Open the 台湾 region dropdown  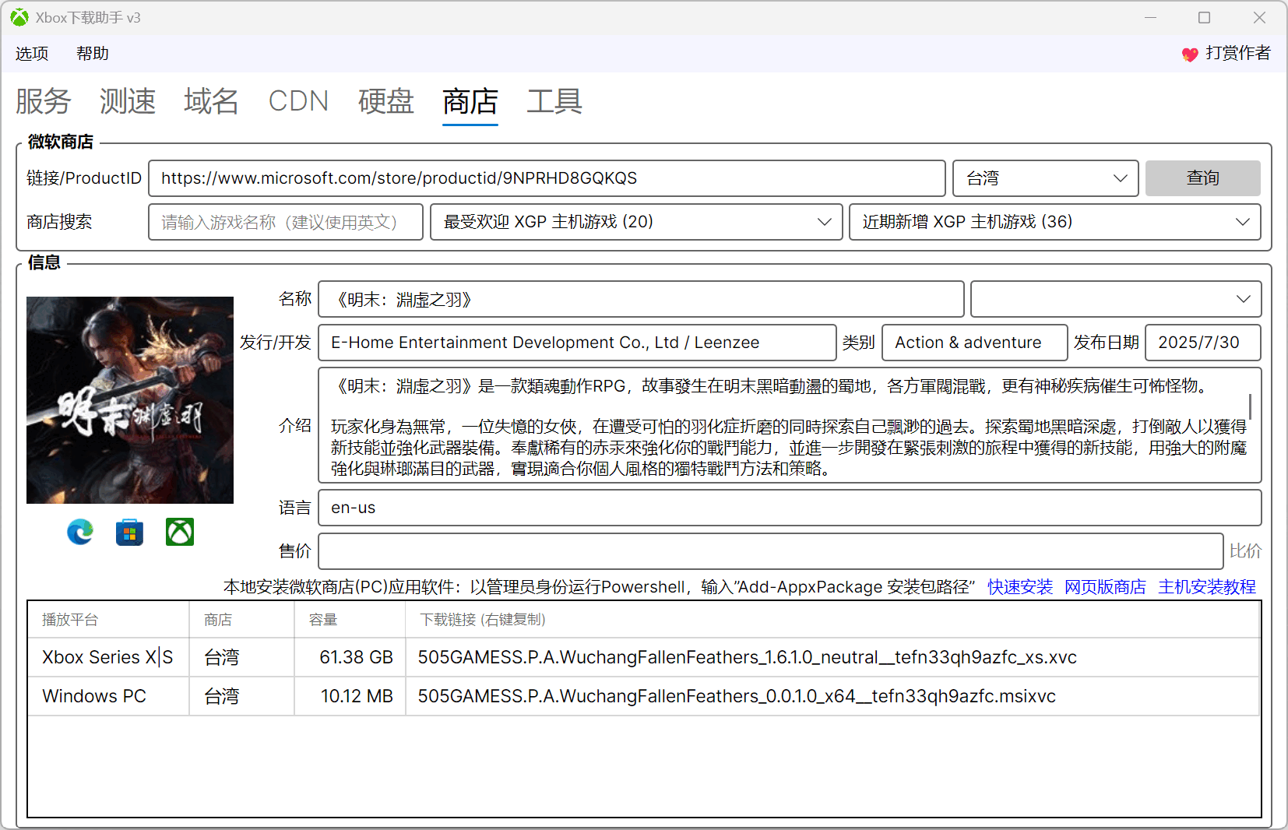[x=1046, y=178]
